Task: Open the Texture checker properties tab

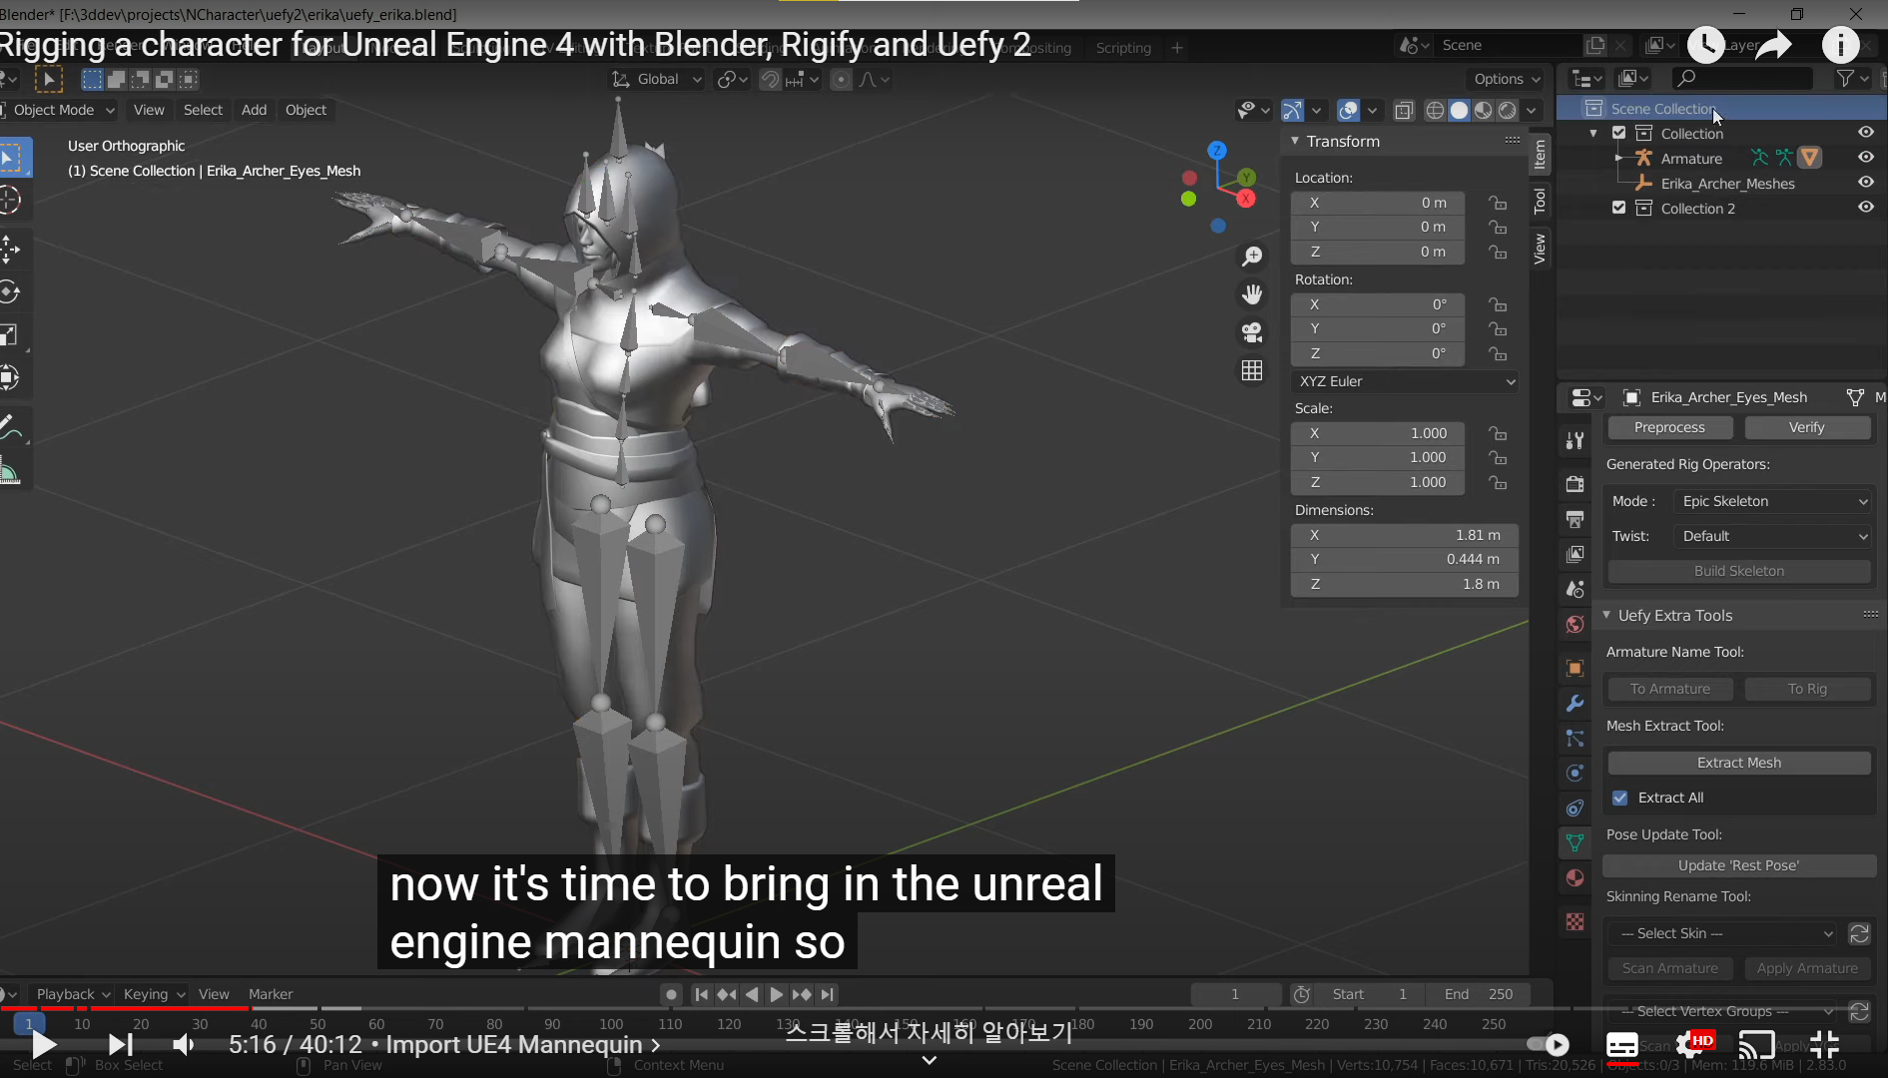Action: tap(1574, 921)
